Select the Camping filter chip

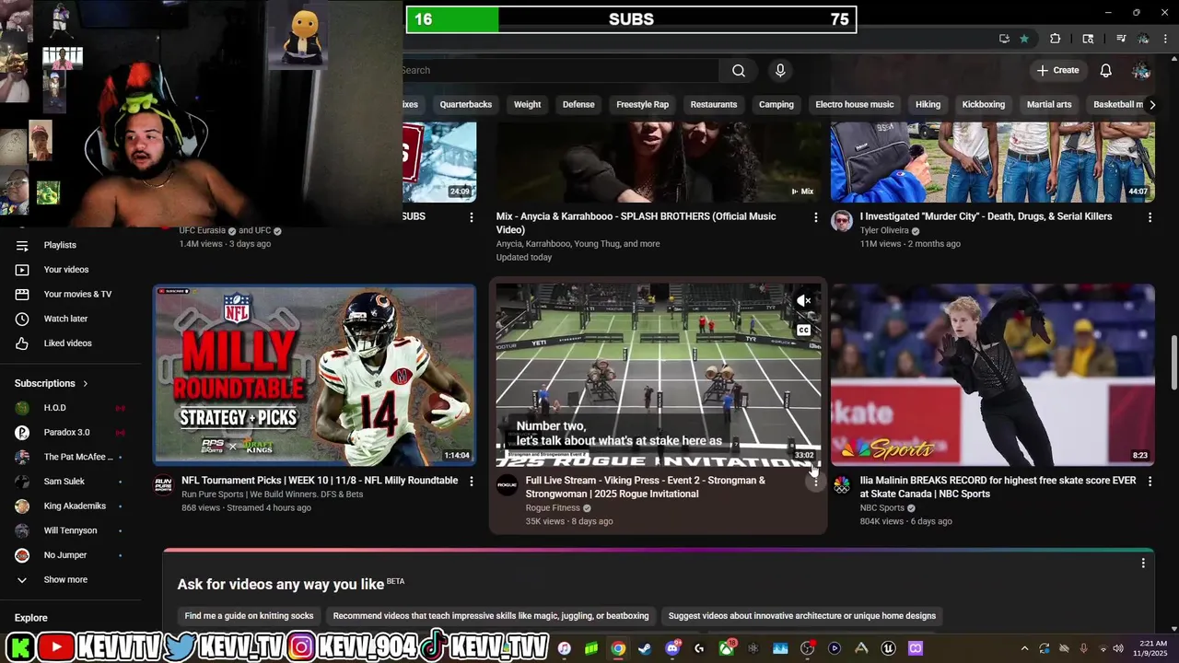pos(776,104)
